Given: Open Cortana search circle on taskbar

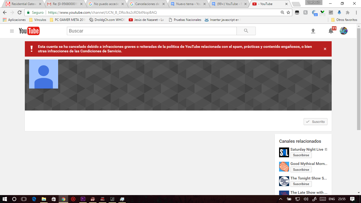Looking at the screenshot, I should point(14,199).
